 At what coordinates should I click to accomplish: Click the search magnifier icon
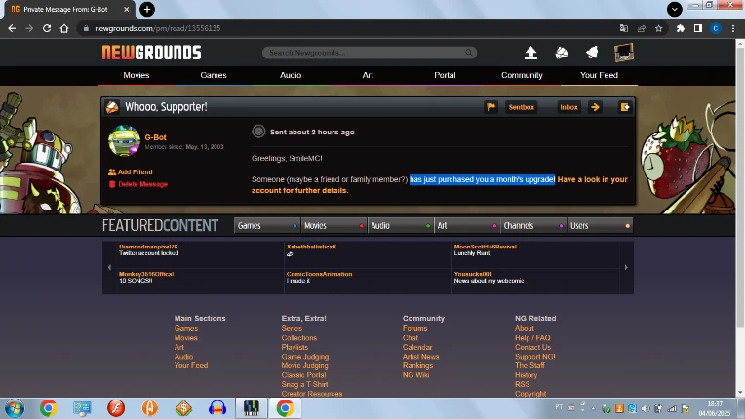click(x=468, y=53)
